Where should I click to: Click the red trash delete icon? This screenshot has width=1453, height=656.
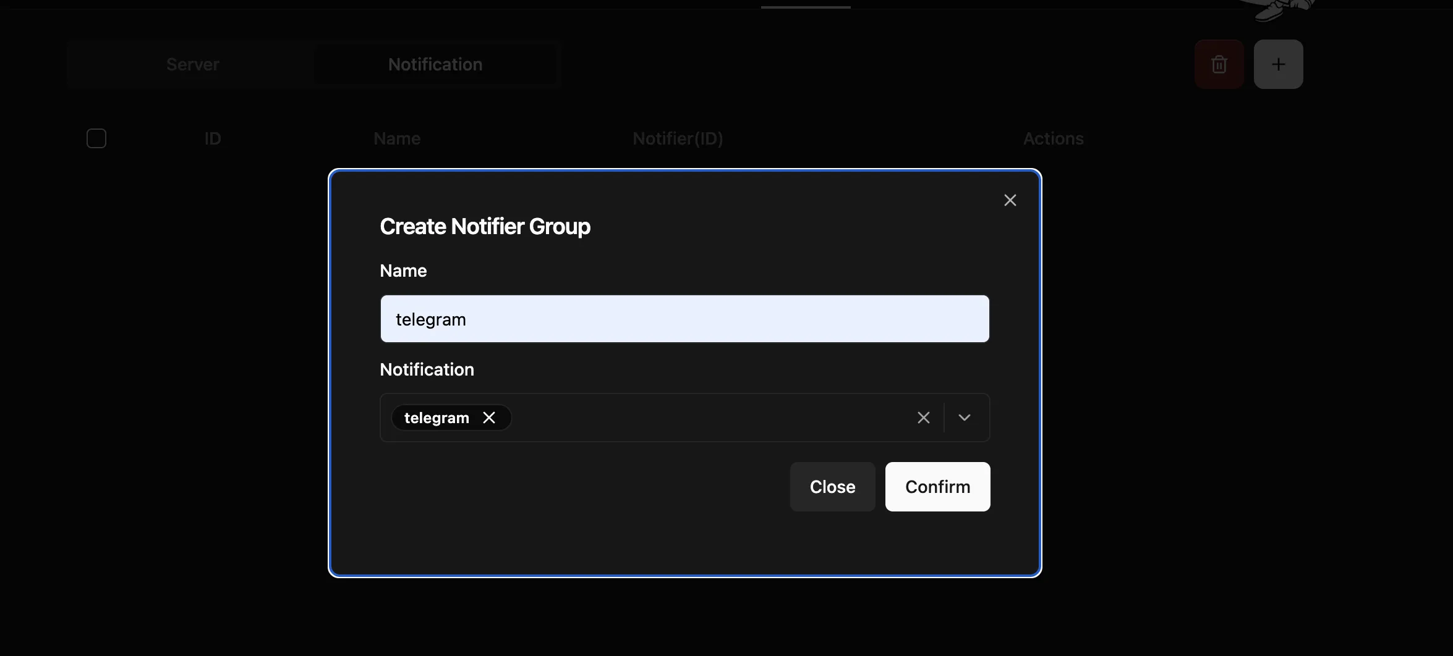pos(1219,64)
